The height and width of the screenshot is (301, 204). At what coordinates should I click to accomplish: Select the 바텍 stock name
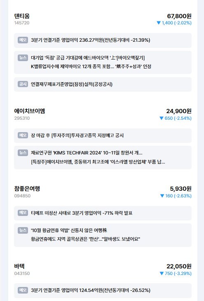pos(19,266)
